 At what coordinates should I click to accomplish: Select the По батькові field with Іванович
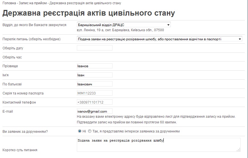point(95,84)
